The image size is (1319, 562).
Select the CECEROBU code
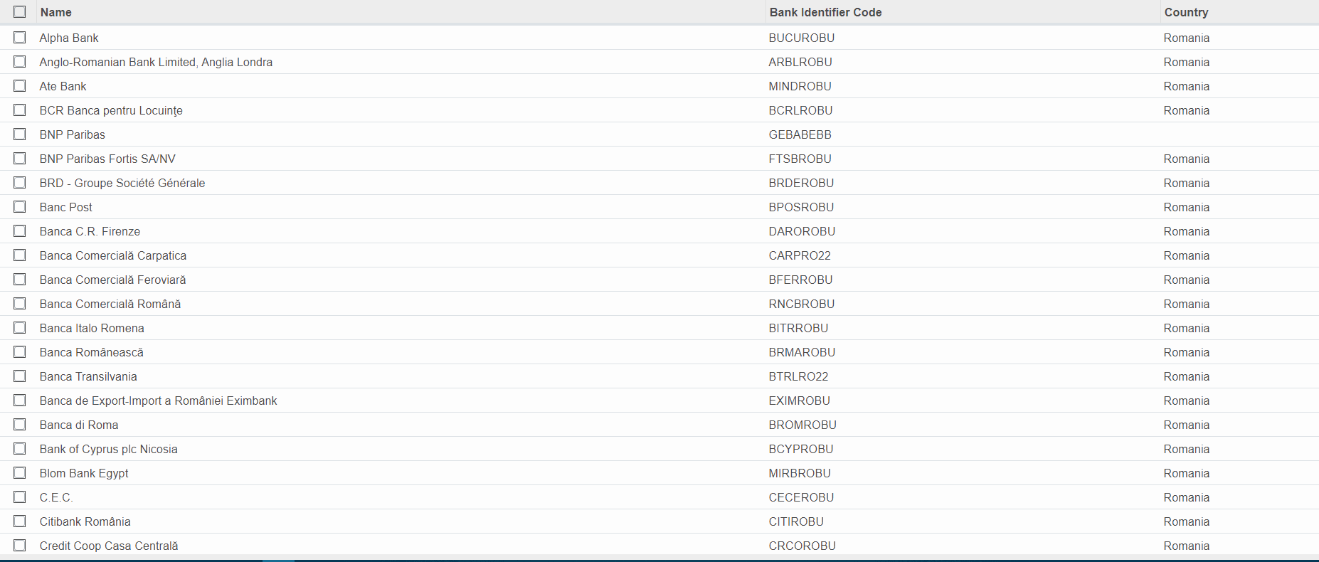[x=802, y=497]
